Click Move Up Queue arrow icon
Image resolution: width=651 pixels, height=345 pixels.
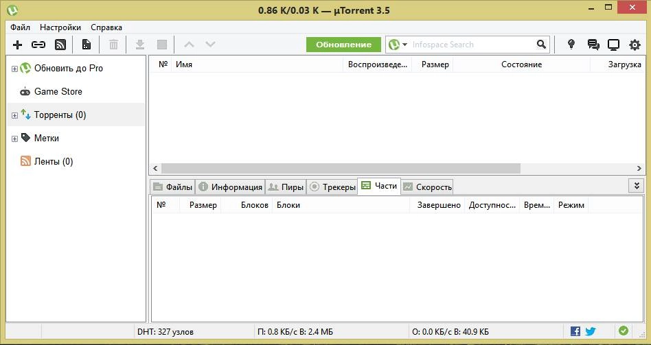coord(189,45)
